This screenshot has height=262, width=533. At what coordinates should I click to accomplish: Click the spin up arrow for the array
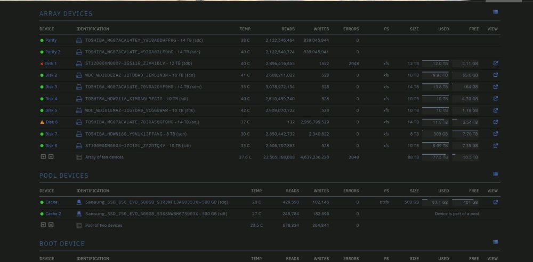click(51, 157)
